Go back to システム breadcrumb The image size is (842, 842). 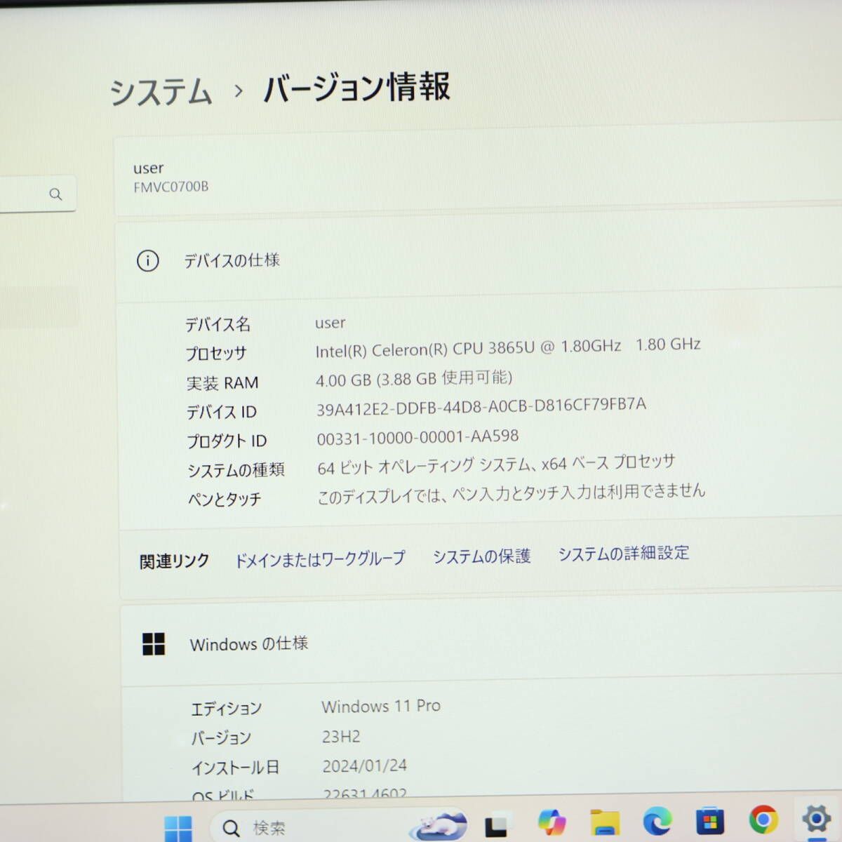(161, 93)
